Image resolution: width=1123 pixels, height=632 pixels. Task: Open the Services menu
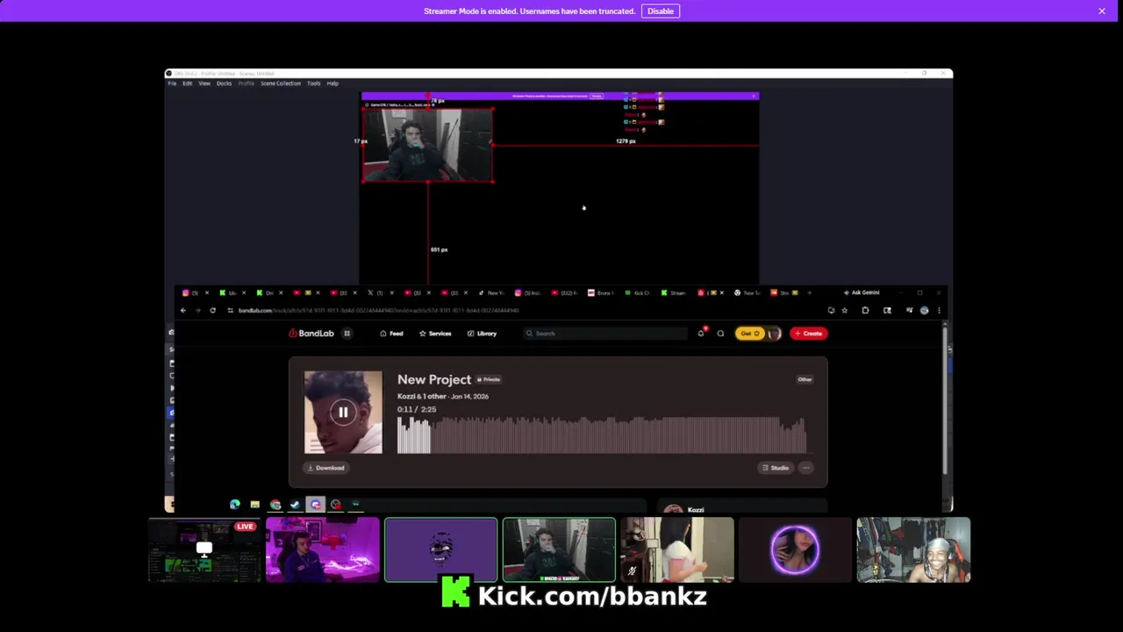tap(435, 334)
